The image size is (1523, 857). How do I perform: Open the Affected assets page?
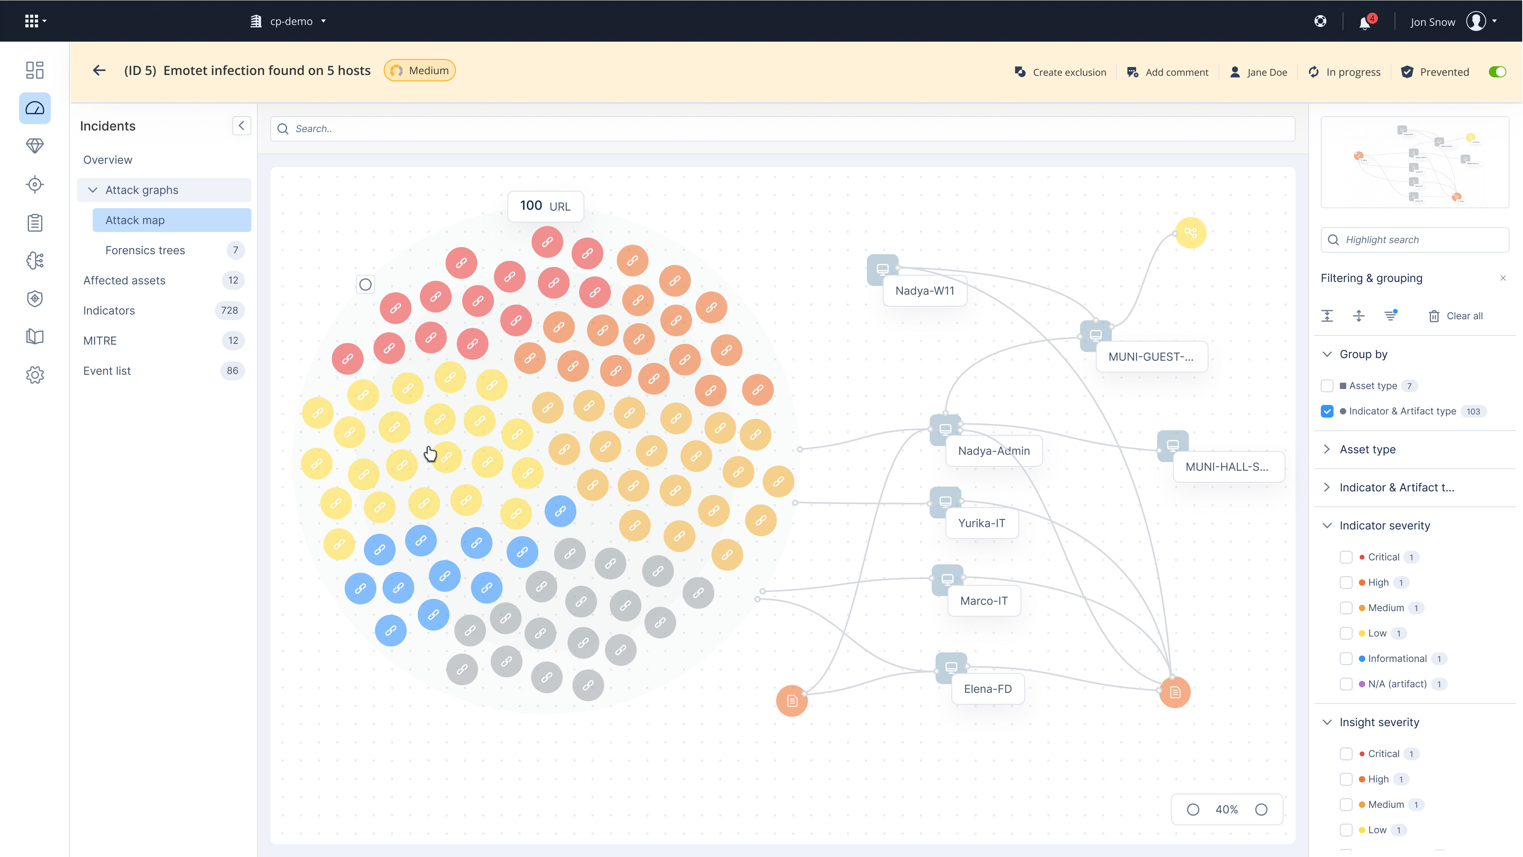pos(164,280)
